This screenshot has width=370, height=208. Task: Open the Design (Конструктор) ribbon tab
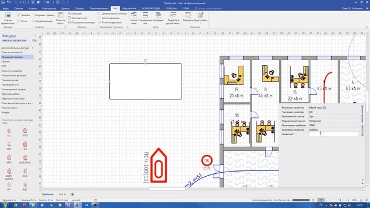click(x=49, y=8)
